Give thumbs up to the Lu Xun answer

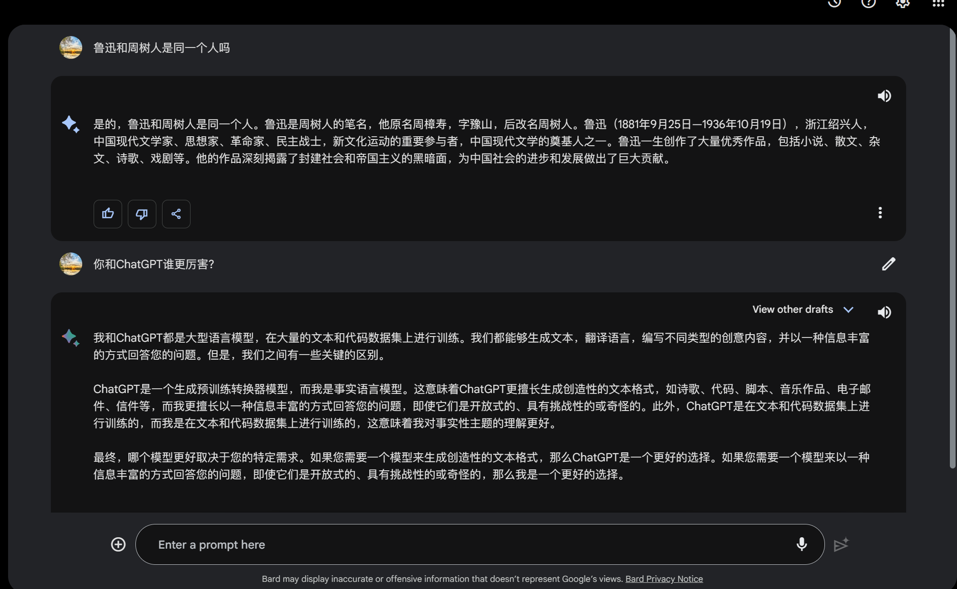[x=108, y=214]
